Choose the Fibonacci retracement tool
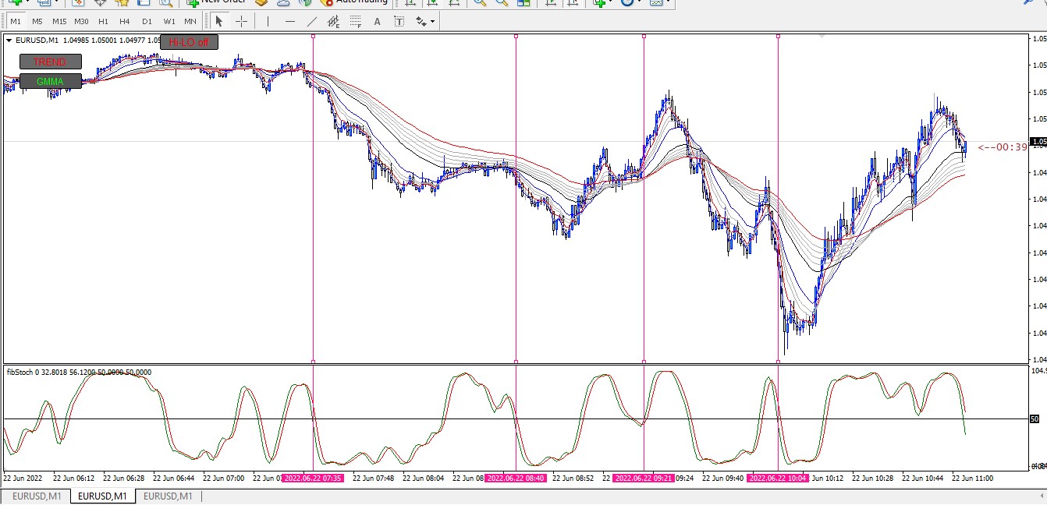 point(356,21)
